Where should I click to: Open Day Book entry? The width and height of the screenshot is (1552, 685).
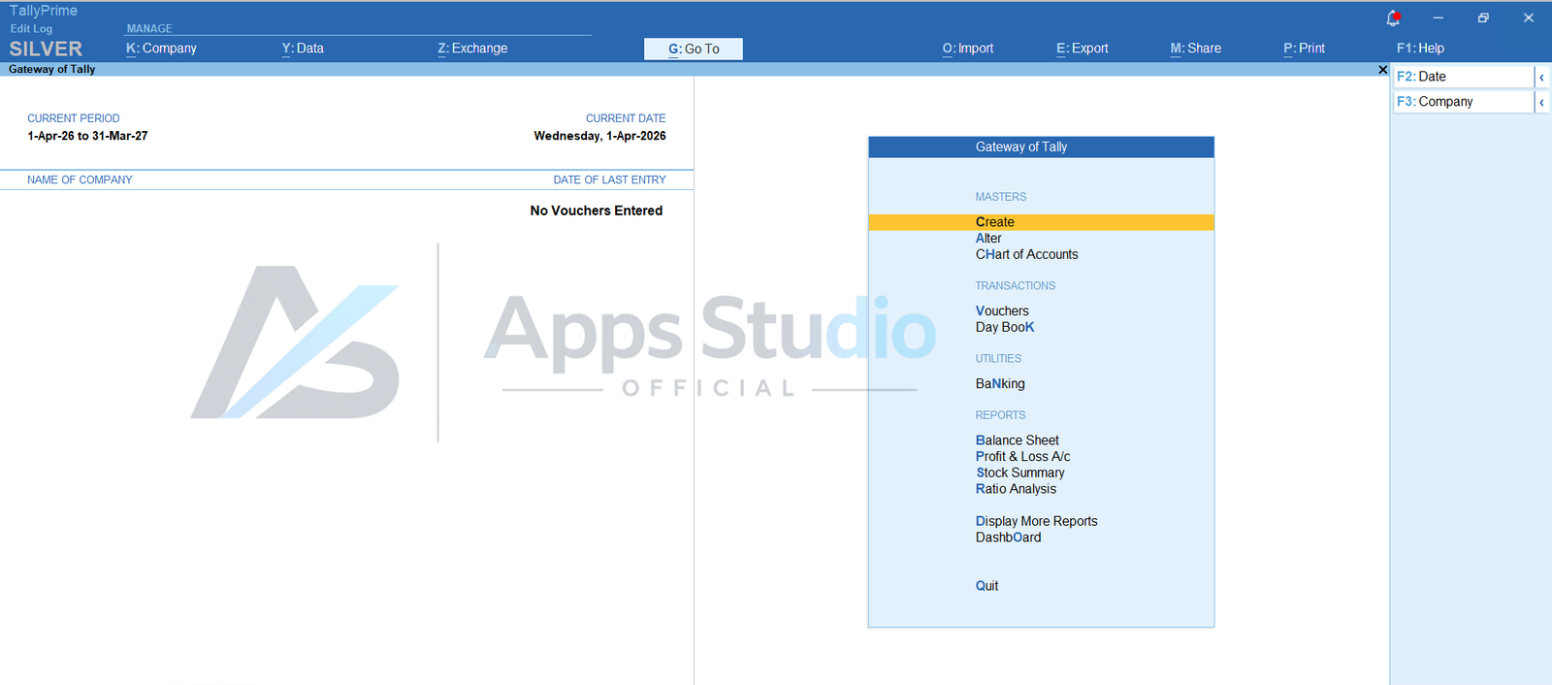[x=1005, y=328]
